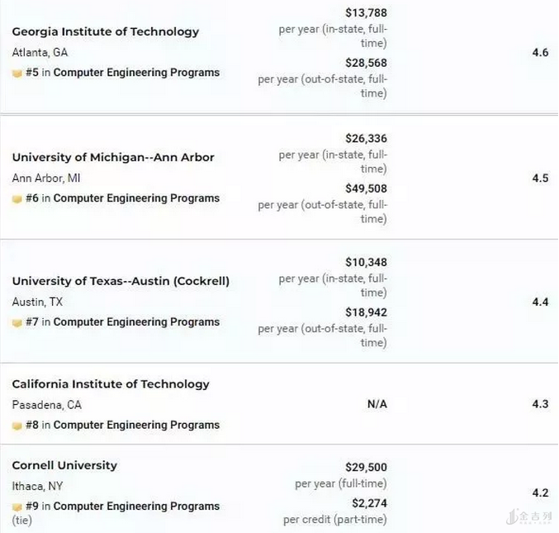Screen dimensions: 559x533
Task: Click Georgia Tech's 4.6 peer score
Action: pos(540,52)
